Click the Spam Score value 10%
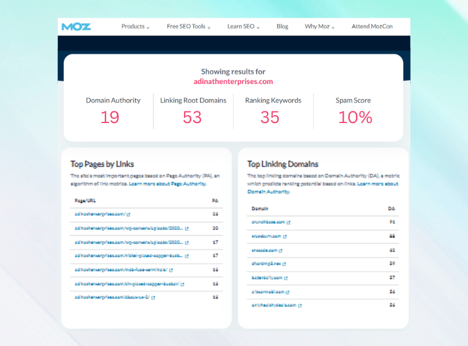This screenshot has height=346, width=468. point(355,117)
